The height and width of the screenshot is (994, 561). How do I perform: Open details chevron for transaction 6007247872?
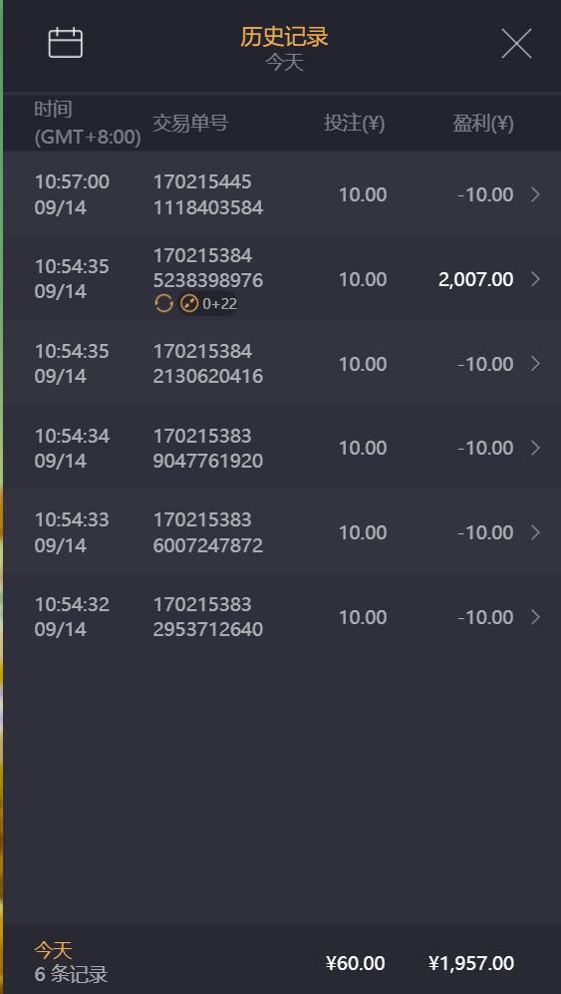(536, 532)
